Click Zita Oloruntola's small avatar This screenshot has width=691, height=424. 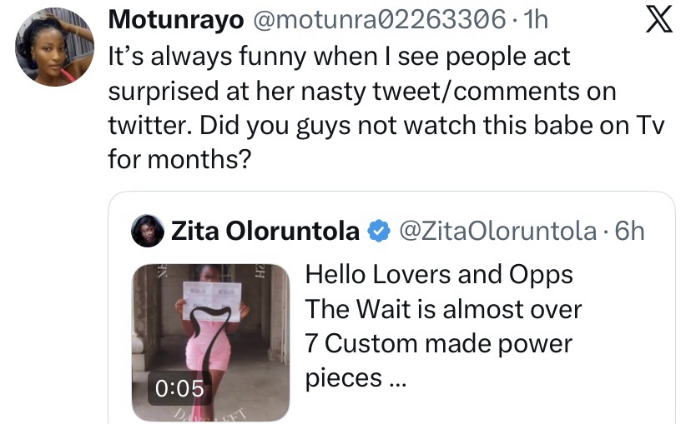[x=149, y=232]
